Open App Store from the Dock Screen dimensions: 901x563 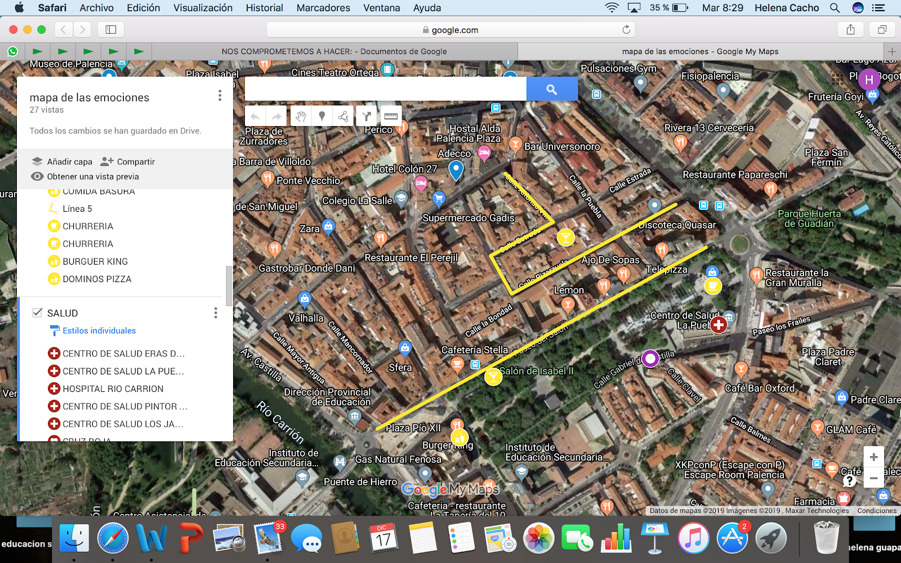[732, 539]
